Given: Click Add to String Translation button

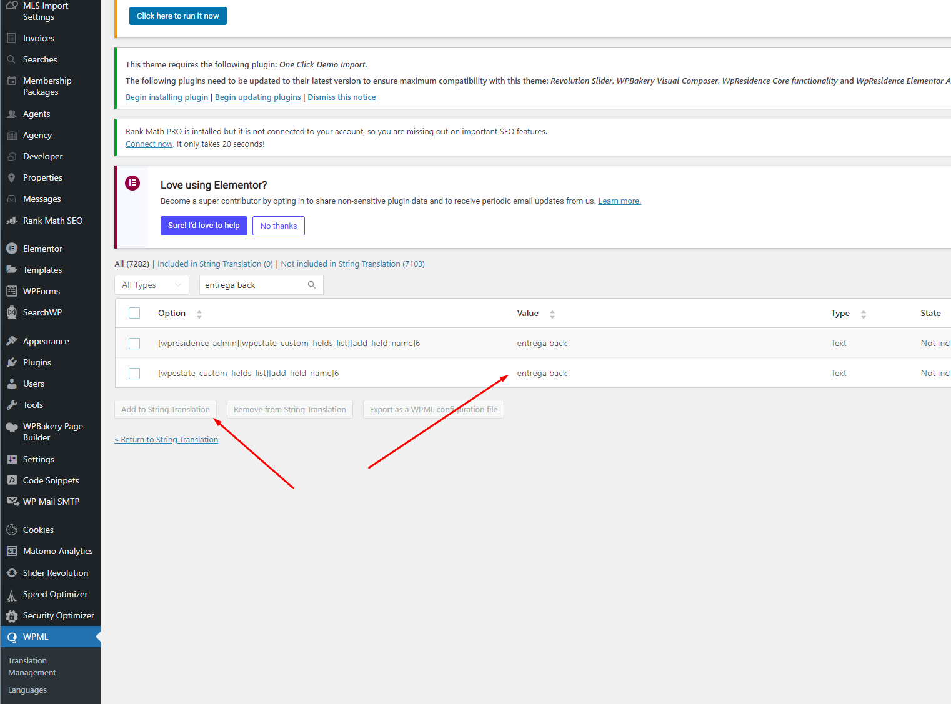Looking at the screenshot, I should [166, 409].
